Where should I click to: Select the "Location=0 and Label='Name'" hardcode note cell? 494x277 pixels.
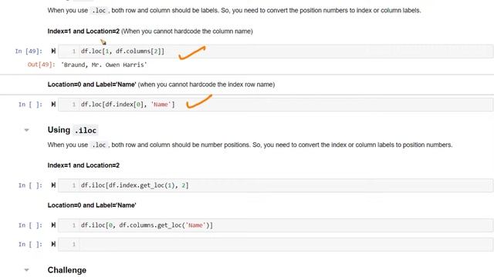(161, 85)
